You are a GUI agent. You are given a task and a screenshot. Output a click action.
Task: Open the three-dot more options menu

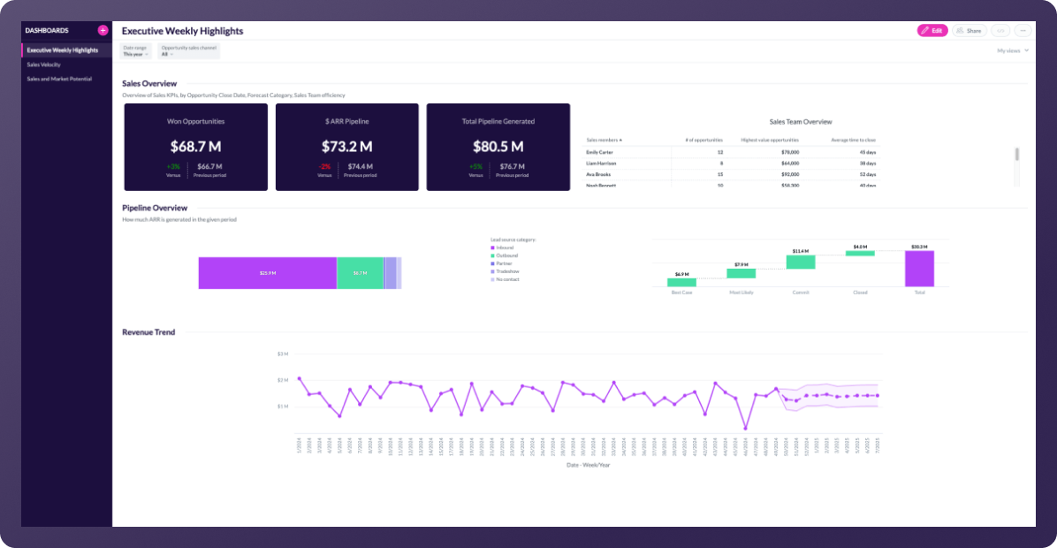point(1022,30)
